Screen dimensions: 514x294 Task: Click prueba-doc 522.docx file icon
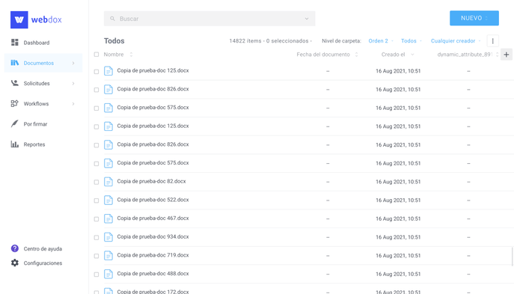tap(108, 200)
